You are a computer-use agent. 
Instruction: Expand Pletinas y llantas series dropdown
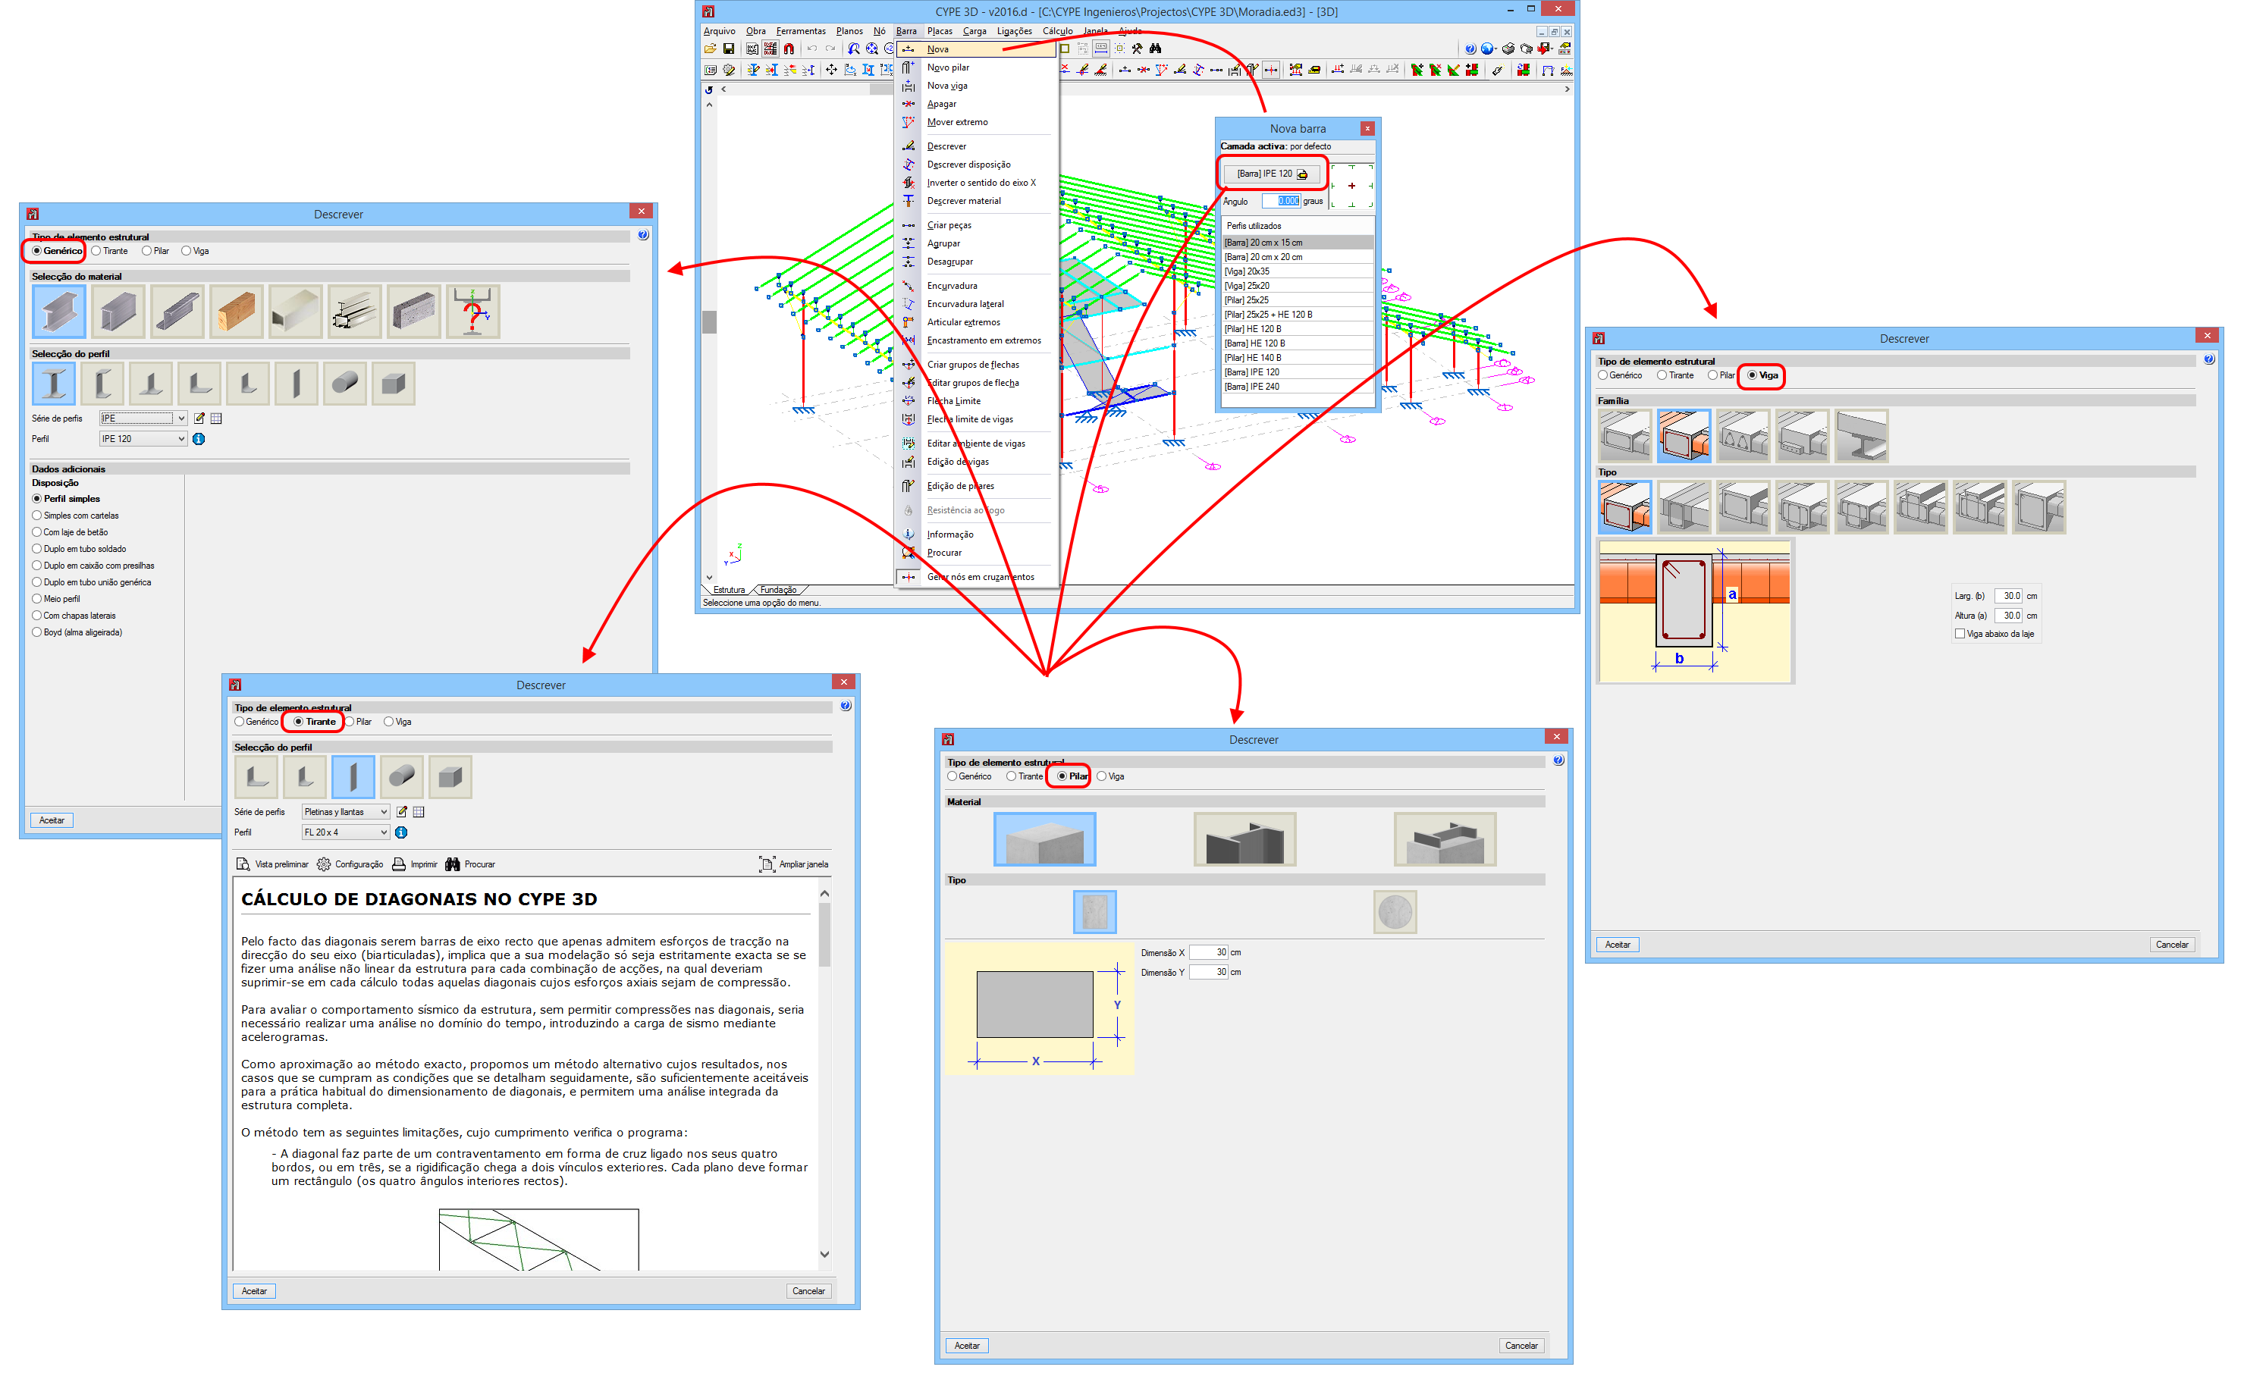coord(346,812)
